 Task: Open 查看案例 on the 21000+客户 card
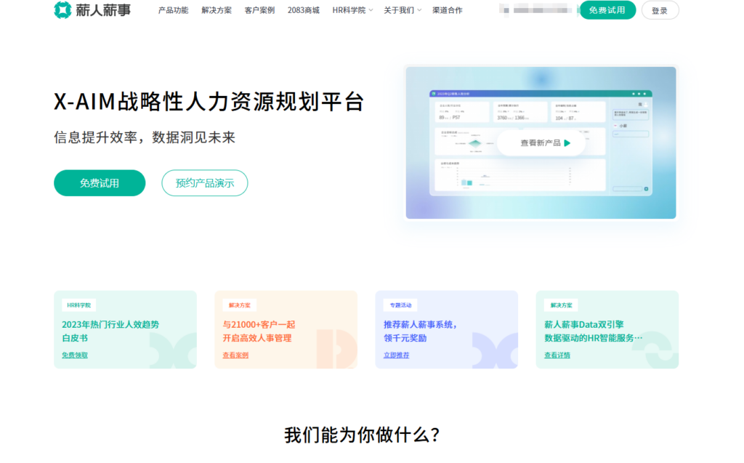coord(233,355)
